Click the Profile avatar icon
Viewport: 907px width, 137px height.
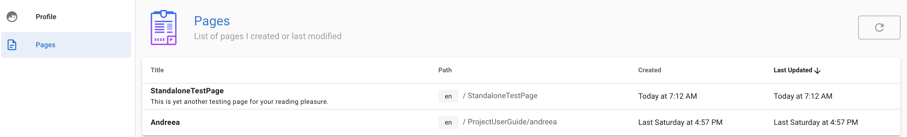pyautogui.click(x=12, y=16)
